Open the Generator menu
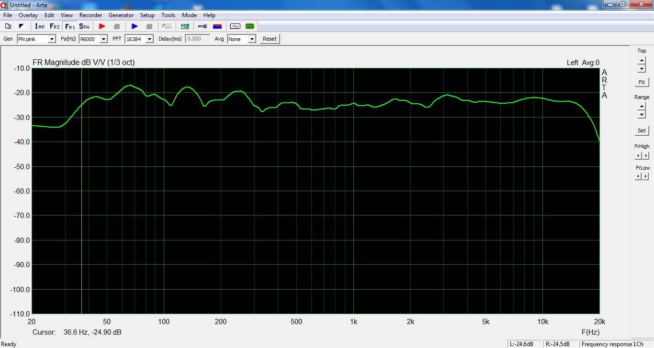 pyautogui.click(x=121, y=15)
